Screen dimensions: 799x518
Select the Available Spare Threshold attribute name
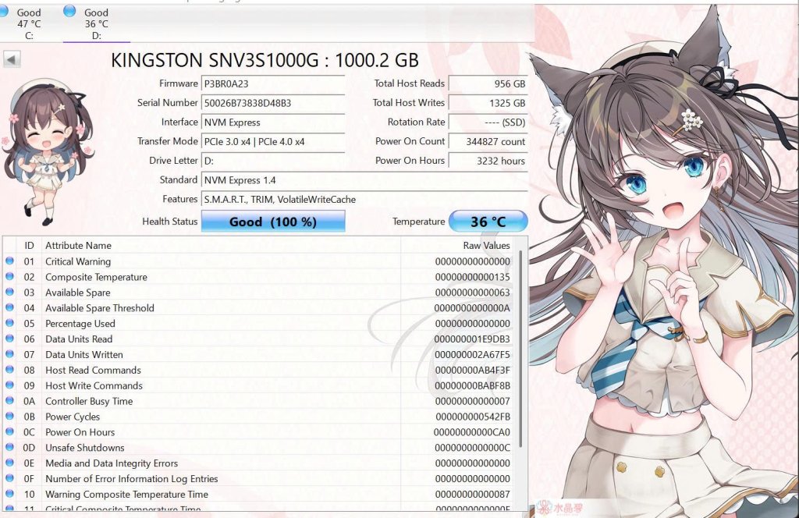coord(100,308)
